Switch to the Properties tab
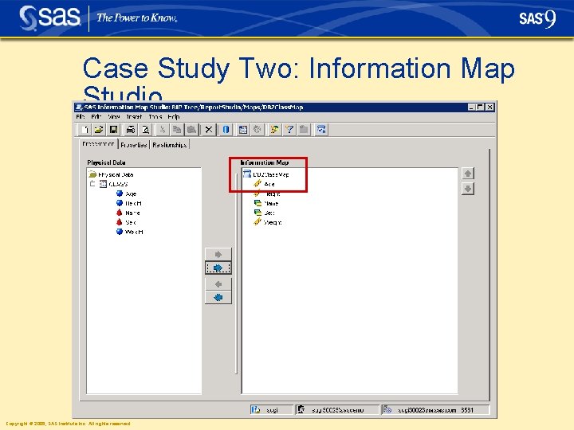The image size is (574, 430). pyautogui.click(x=134, y=145)
